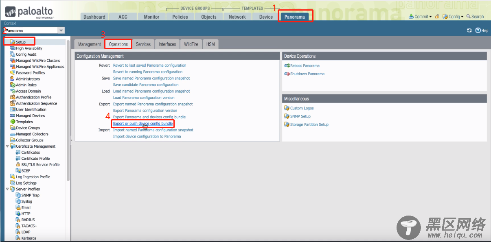491x242 pixels.
Task: Open Managed WildFire Appliances icon
Action: pos(13,67)
